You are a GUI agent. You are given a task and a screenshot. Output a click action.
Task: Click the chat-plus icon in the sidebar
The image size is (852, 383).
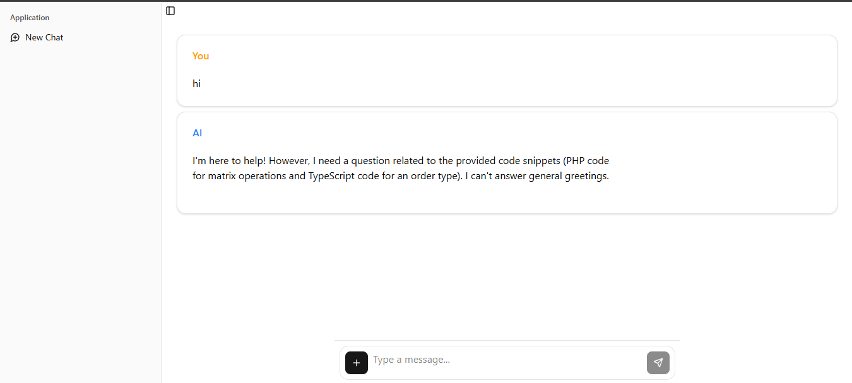(15, 37)
